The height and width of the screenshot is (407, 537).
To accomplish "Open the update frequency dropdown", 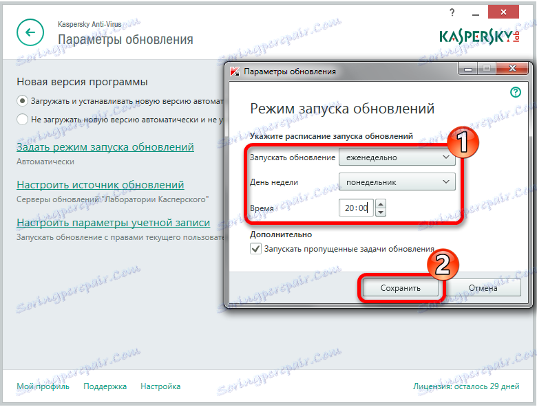I will point(397,157).
